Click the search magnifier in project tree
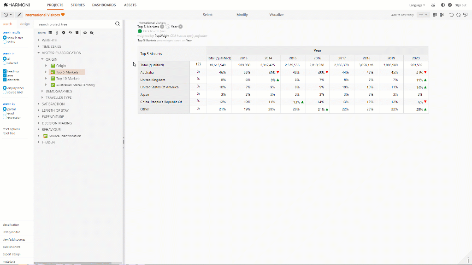This screenshot has height=265, width=472. pos(117,23)
